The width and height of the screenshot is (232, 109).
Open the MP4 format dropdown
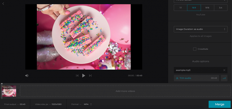coord(88,104)
